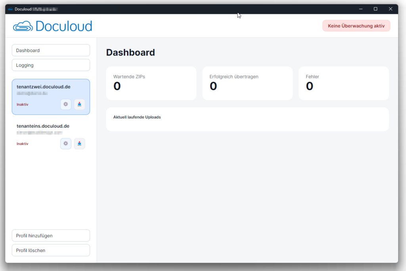Open the Logging menu item
This screenshot has height=271, width=406.
(x=51, y=65)
